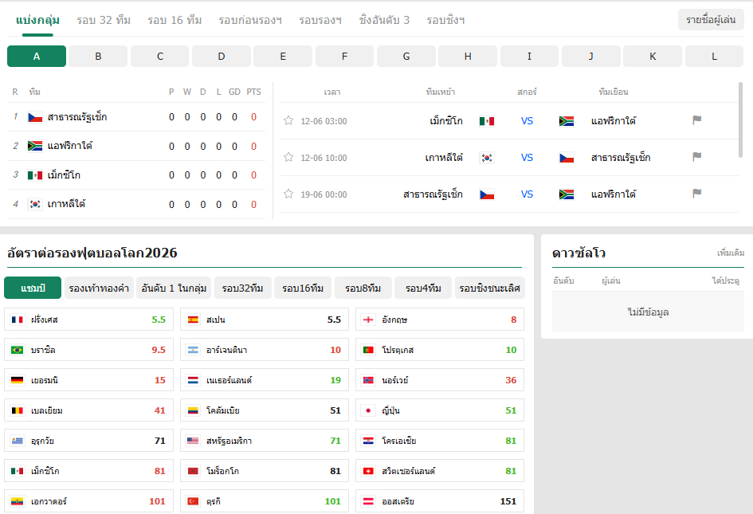Image resolution: width=753 pixels, height=514 pixels.
Task: Favorite the Mexico vs South Africa match star
Action: (x=288, y=120)
